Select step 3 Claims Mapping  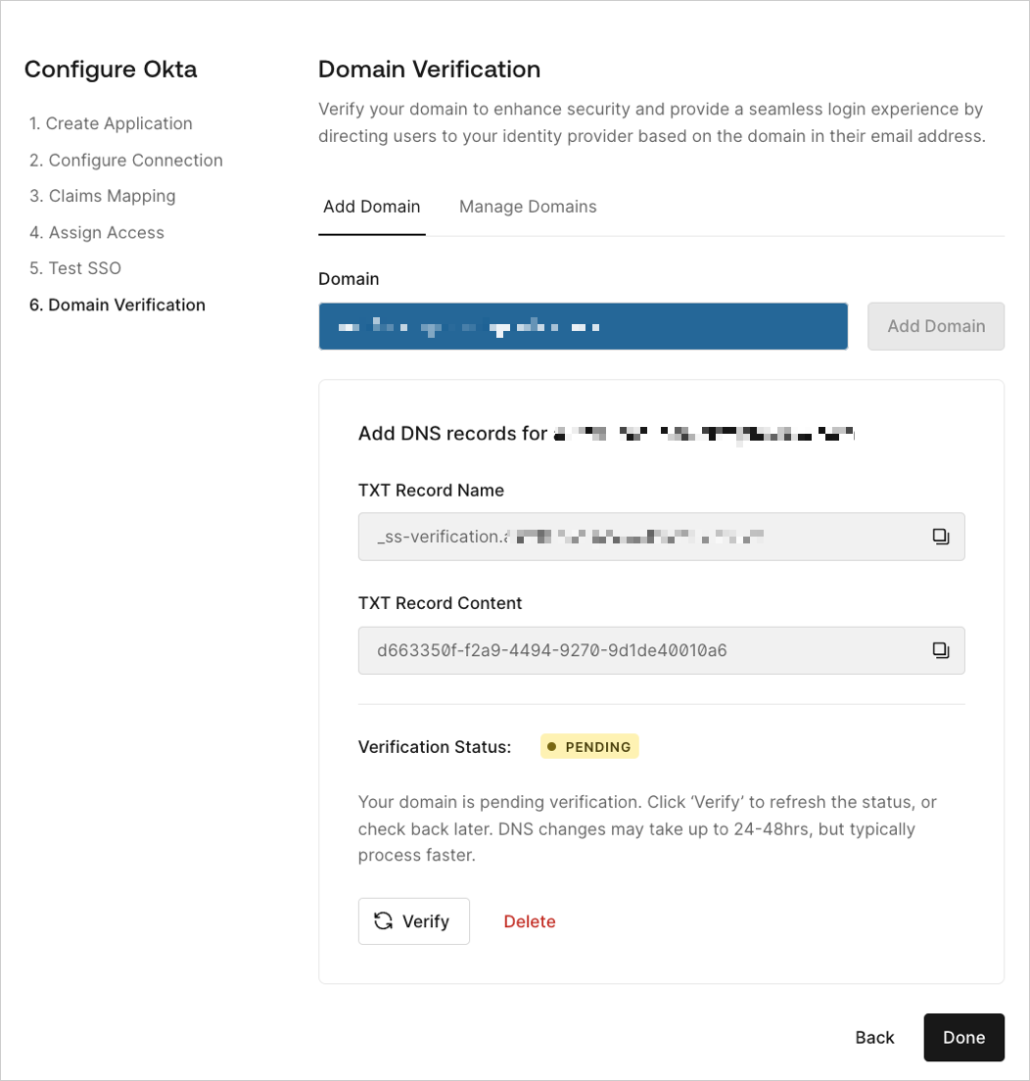[x=102, y=196]
